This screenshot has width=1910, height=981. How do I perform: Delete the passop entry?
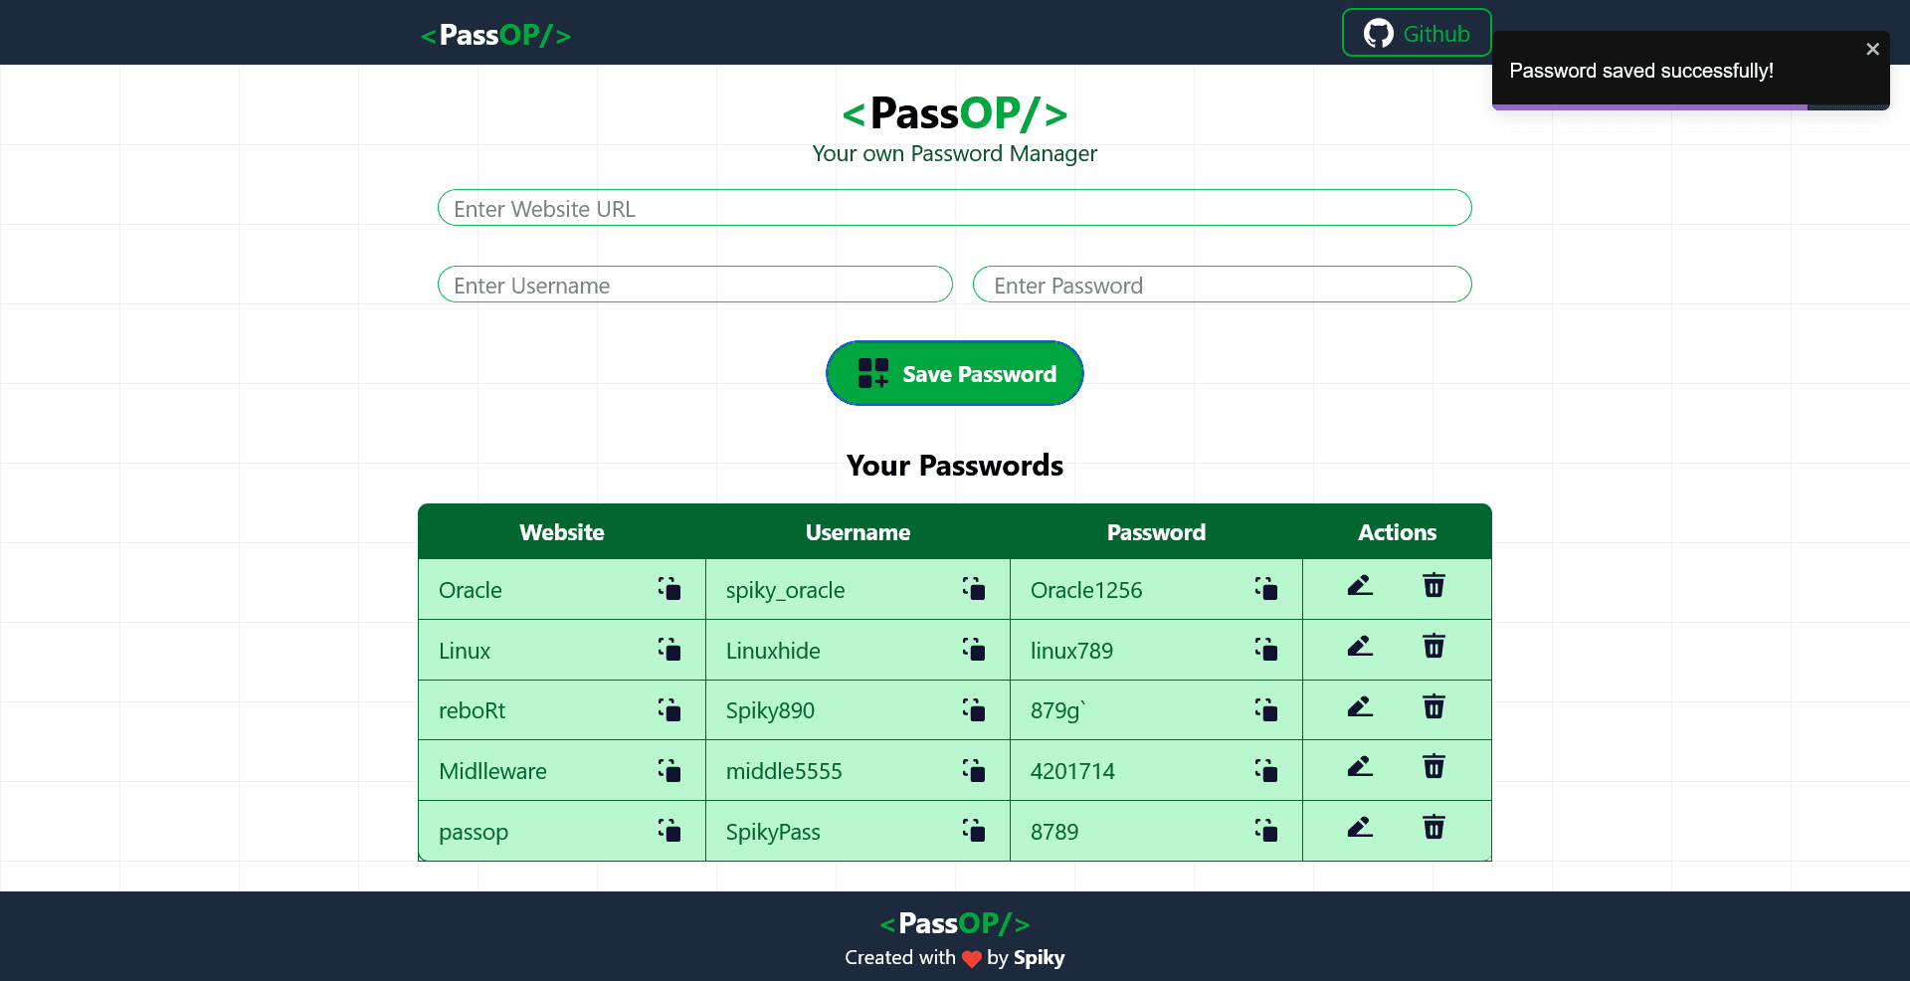coord(1433,828)
